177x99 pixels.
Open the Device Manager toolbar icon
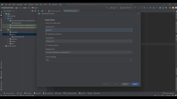coord(163,8)
